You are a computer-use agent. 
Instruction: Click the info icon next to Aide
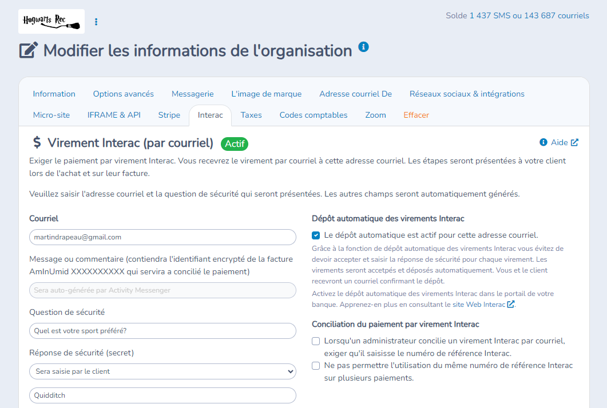tap(543, 142)
